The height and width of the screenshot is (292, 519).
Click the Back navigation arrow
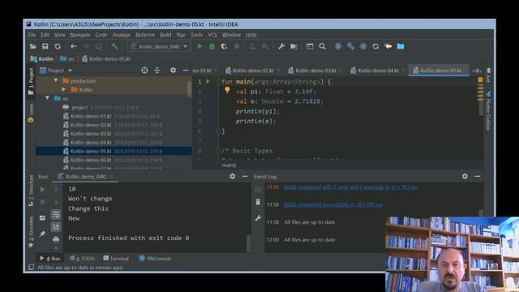(x=74, y=47)
